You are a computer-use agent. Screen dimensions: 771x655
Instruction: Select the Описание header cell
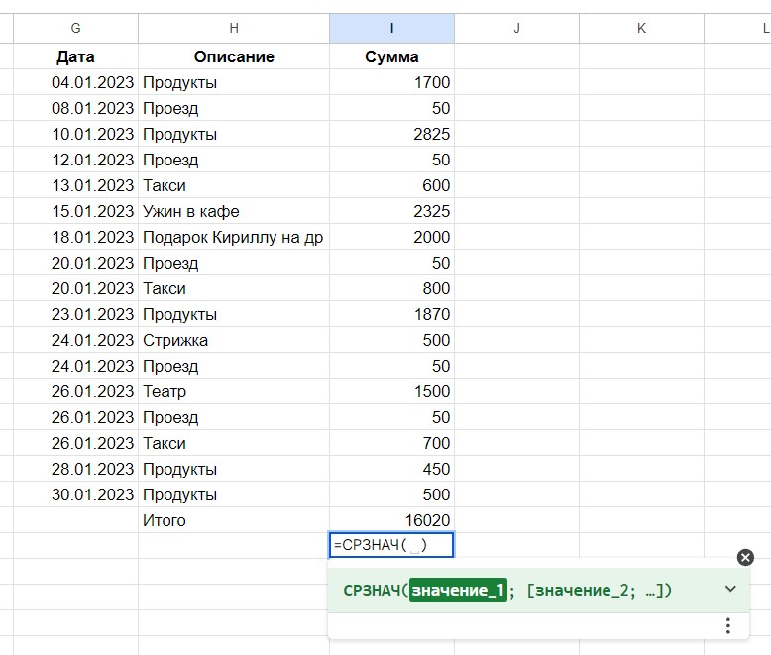(x=234, y=56)
